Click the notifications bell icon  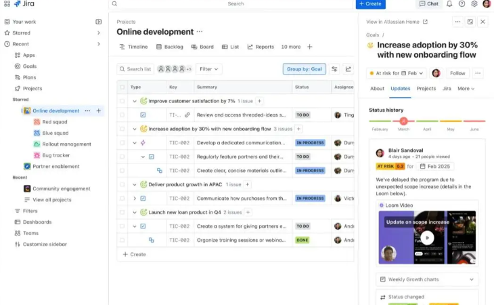[450, 4]
